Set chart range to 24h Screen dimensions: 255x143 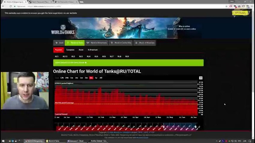point(67,78)
